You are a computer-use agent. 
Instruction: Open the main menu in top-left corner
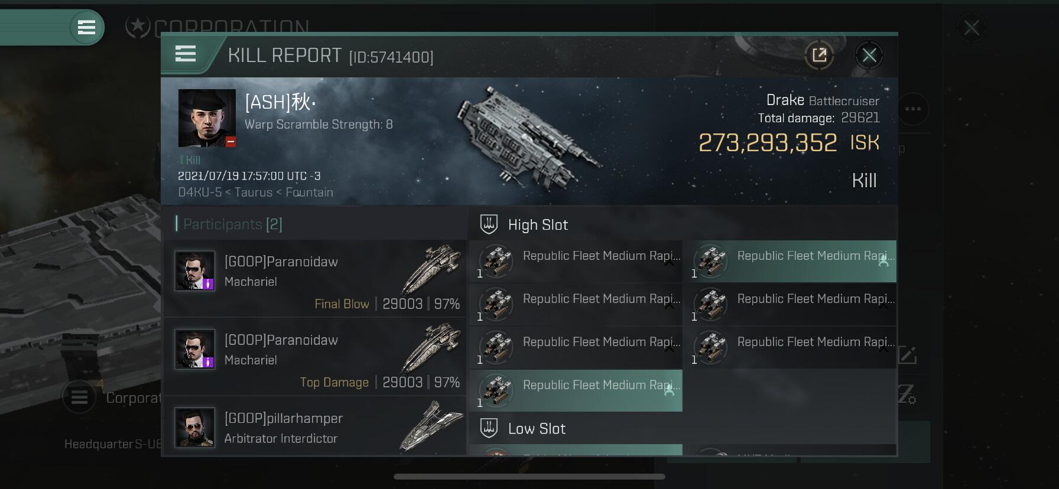[x=86, y=27]
